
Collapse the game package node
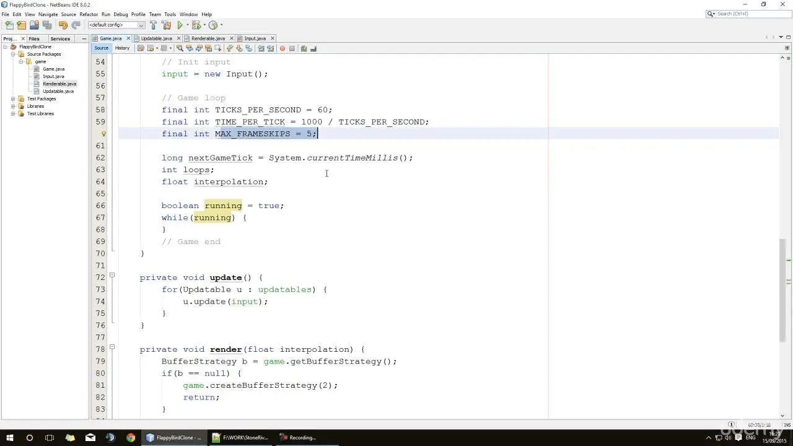(20, 61)
